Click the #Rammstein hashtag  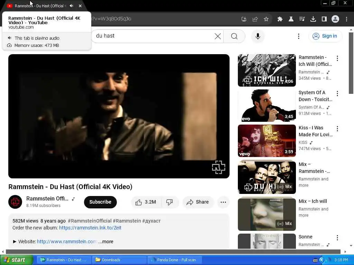pyautogui.click(x=127, y=221)
